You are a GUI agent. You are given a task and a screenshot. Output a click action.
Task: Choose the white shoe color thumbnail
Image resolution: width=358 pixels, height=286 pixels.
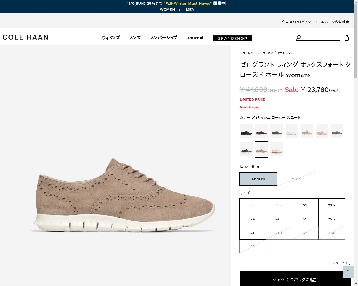(x=292, y=131)
